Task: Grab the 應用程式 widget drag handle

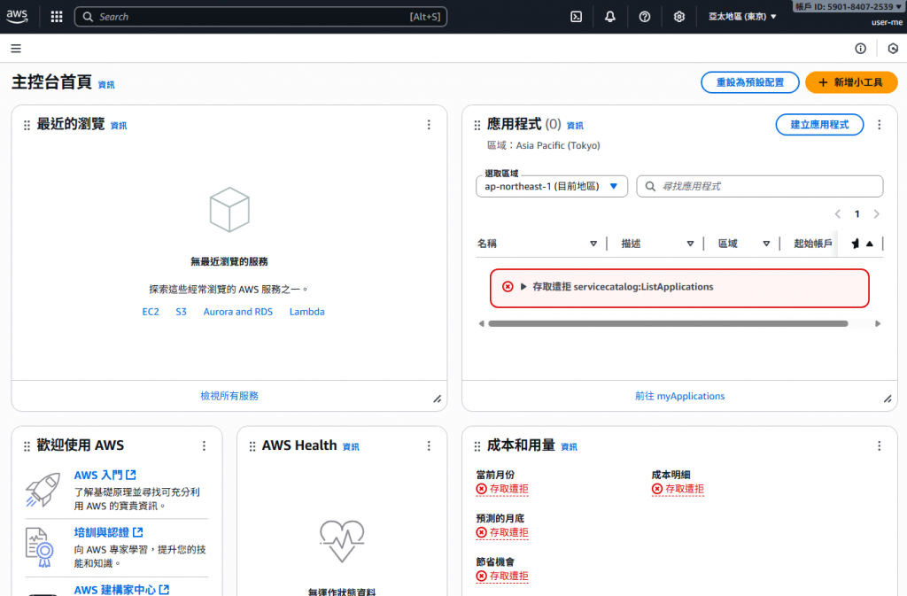Action: tap(477, 126)
